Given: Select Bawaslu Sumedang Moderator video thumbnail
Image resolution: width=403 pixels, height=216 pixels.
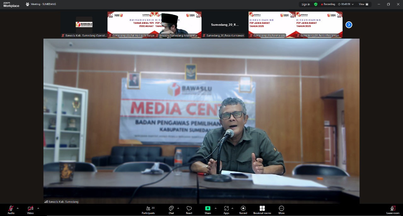Looking at the screenshot, I should point(178,25).
